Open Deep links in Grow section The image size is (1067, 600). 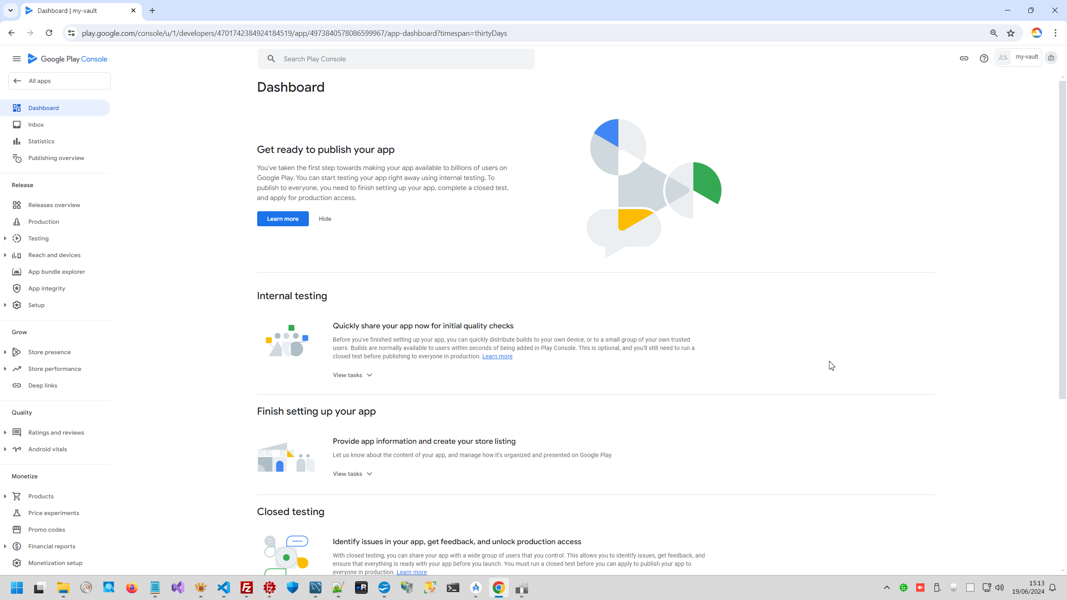tap(43, 385)
